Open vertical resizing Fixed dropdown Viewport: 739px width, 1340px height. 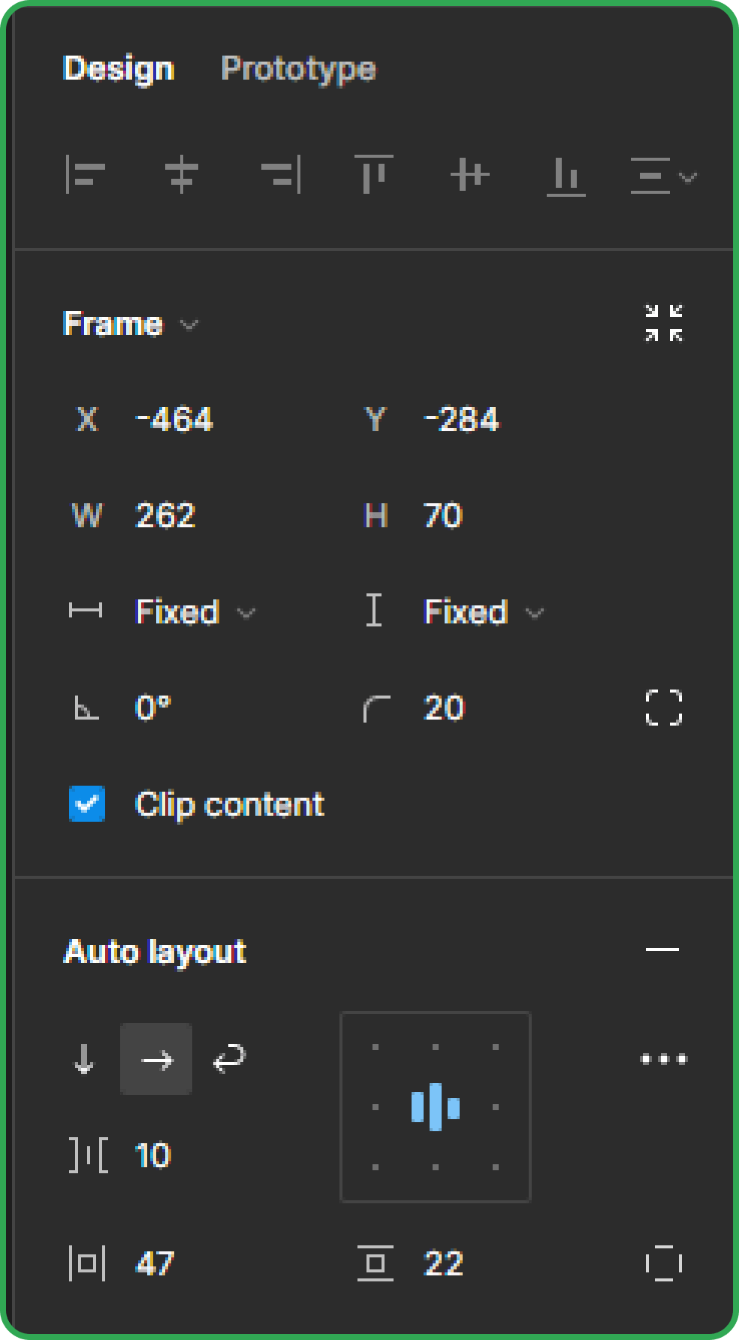point(484,612)
